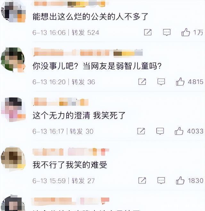
Task: Open replies on 我笑死了 comment
Action: point(160,131)
